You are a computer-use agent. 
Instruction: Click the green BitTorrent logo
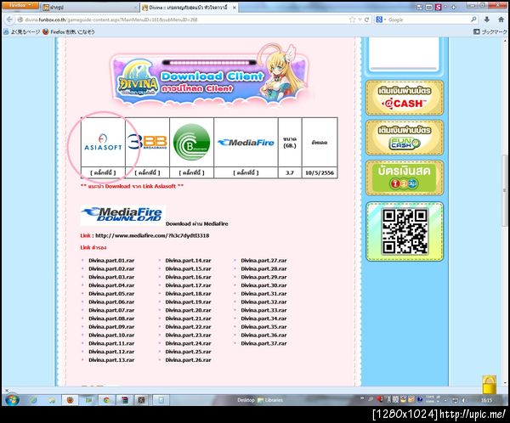coord(191,142)
